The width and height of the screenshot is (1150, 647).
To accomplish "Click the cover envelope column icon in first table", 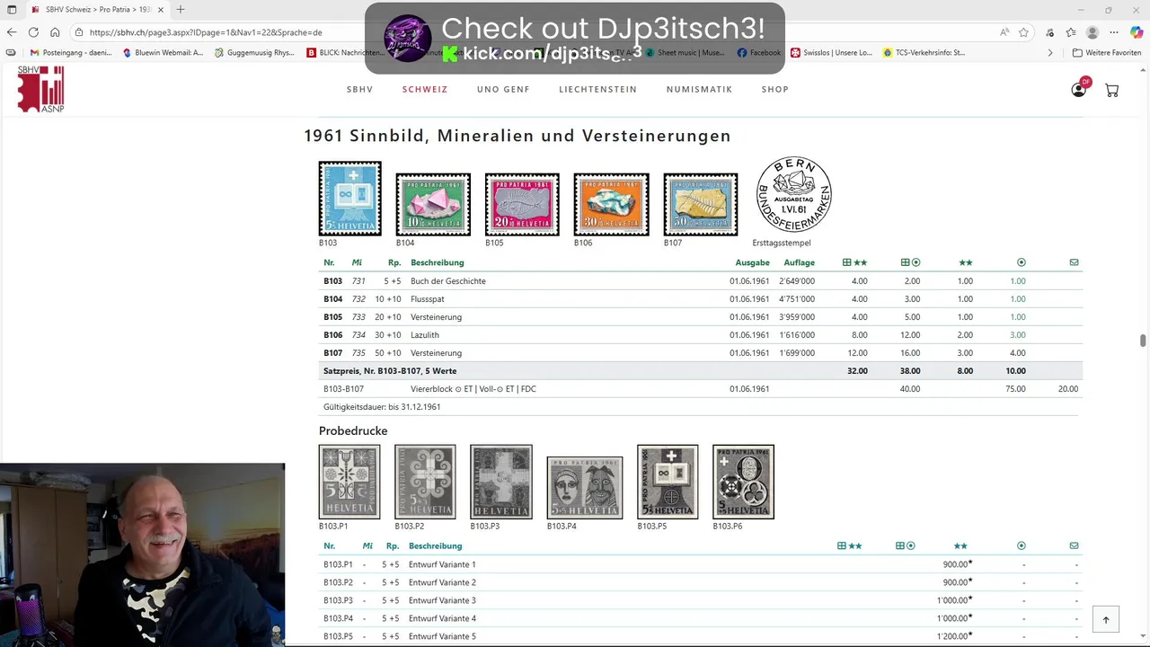I will [1074, 262].
